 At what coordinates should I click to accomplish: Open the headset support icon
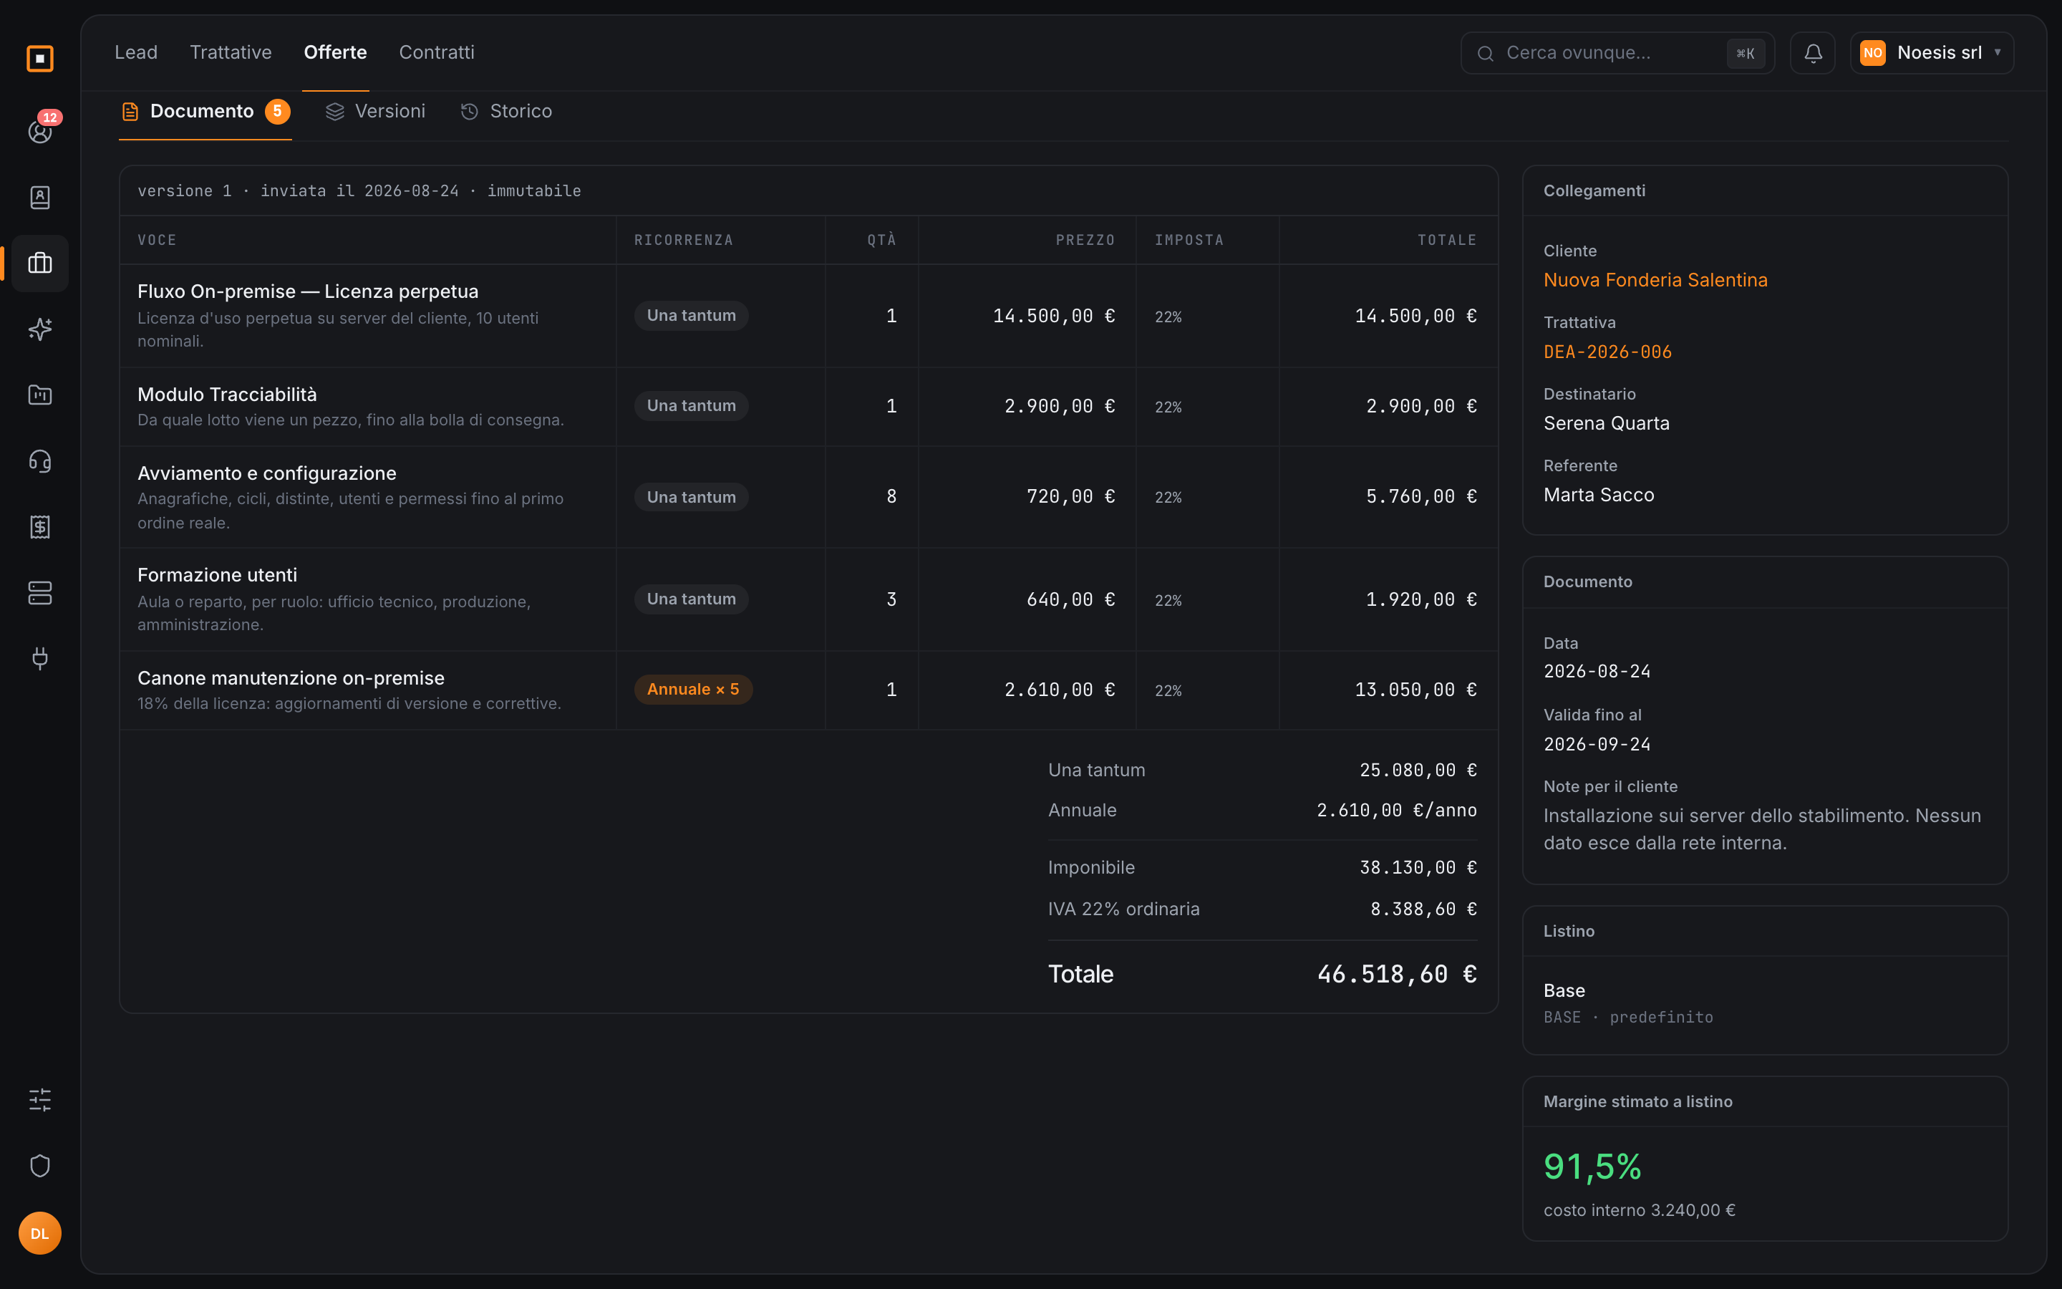point(40,461)
